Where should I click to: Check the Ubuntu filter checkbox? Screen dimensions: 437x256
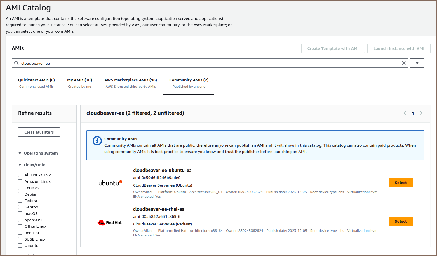coord(20,246)
